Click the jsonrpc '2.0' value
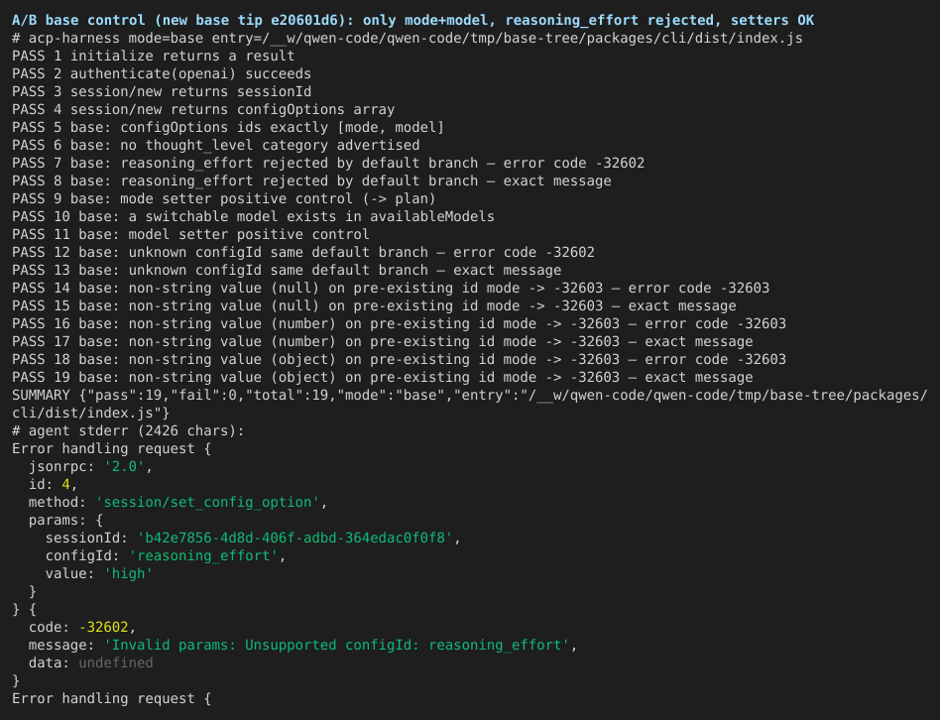Image resolution: width=940 pixels, height=720 pixels. [124, 466]
